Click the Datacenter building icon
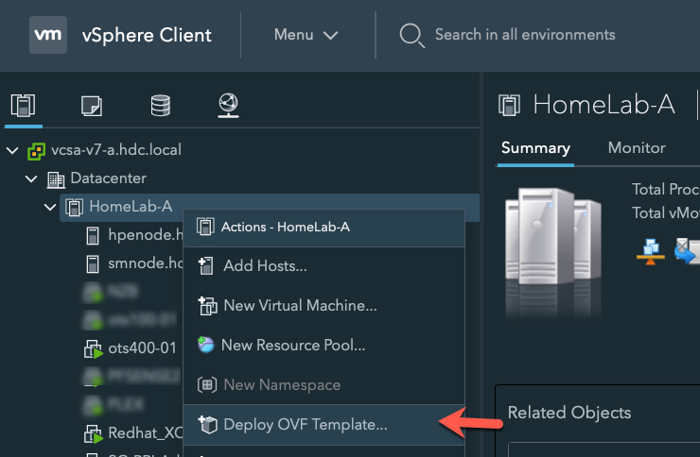 click(56, 180)
